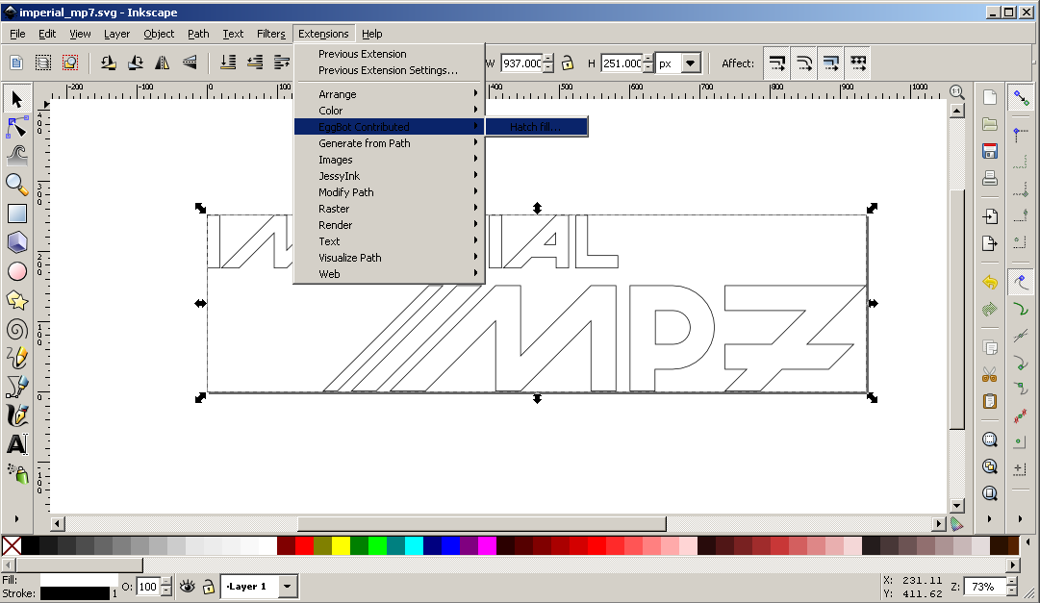Select the 3D box tool
This screenshot has width=1040, height=603.
point(16,241)
